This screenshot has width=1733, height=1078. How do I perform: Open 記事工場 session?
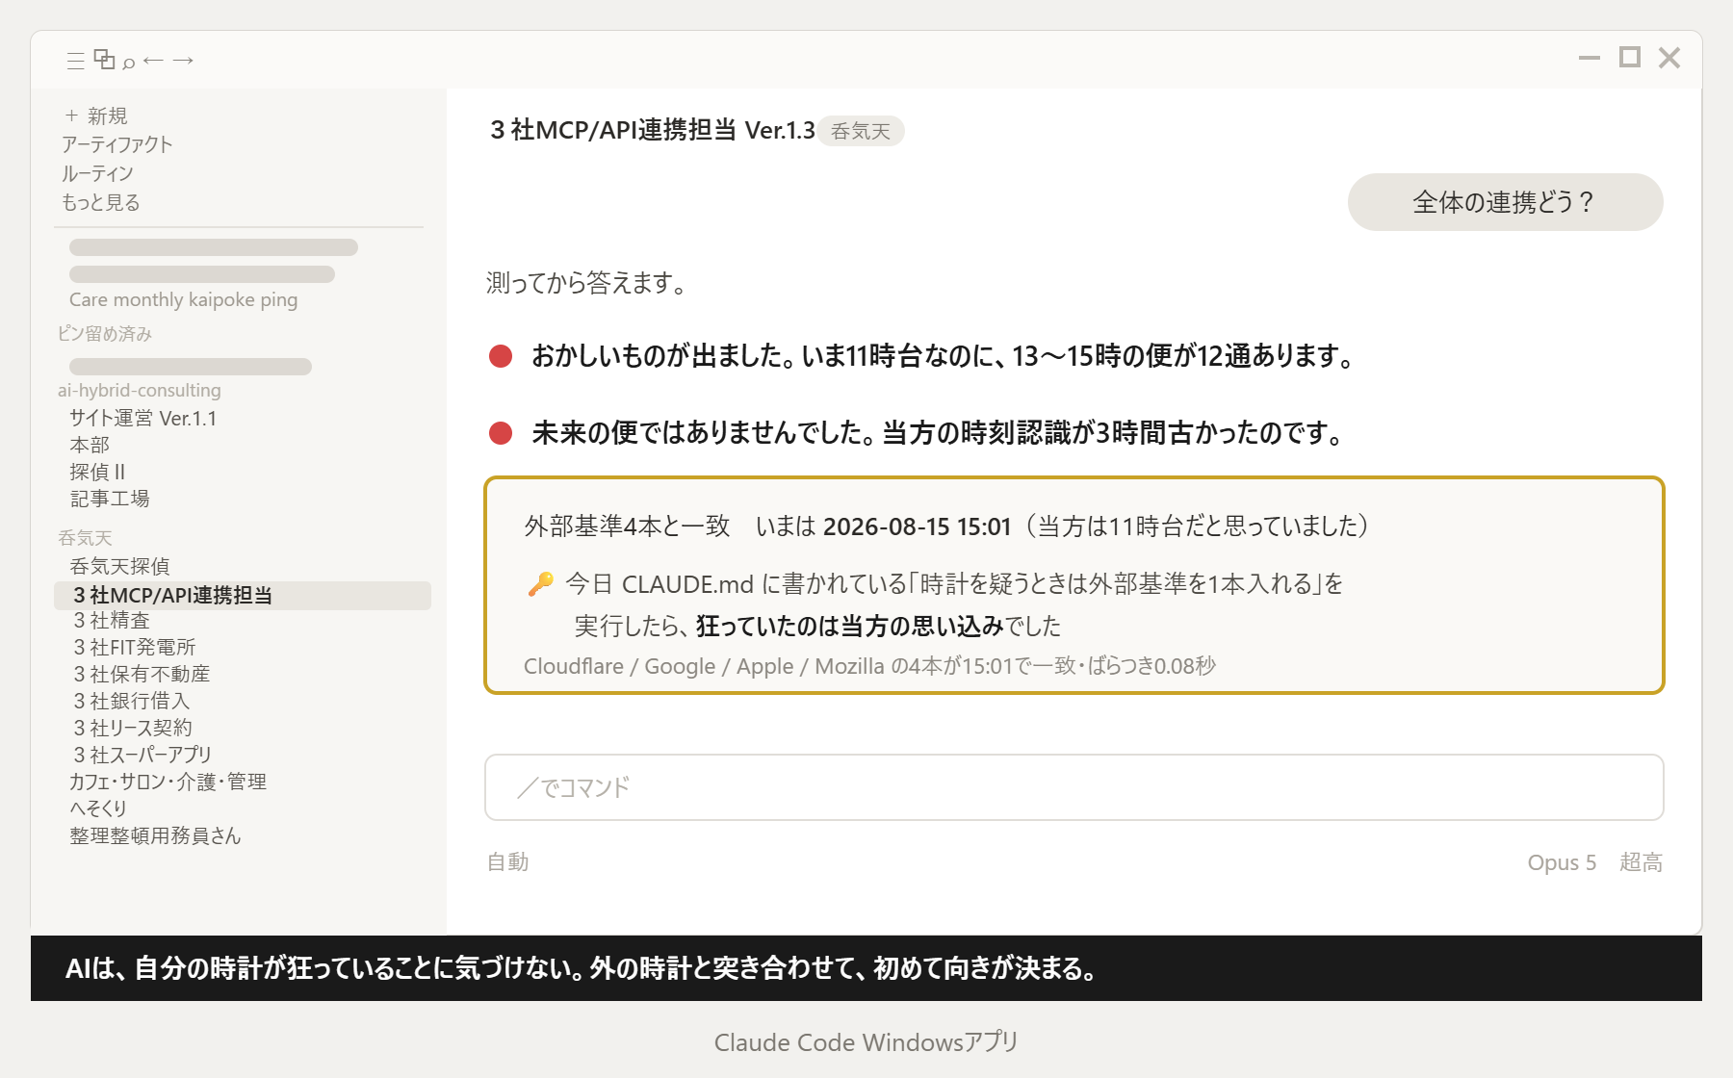pos(110,499)
